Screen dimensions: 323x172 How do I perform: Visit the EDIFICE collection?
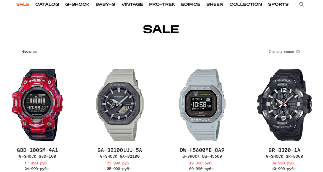click(x=191, y=4)
